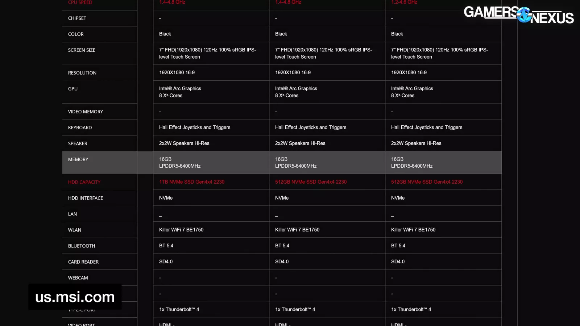Click the red HDD CAPACITY label
Viewport: 580px width, 326px height.
click(x=84, y=182)
